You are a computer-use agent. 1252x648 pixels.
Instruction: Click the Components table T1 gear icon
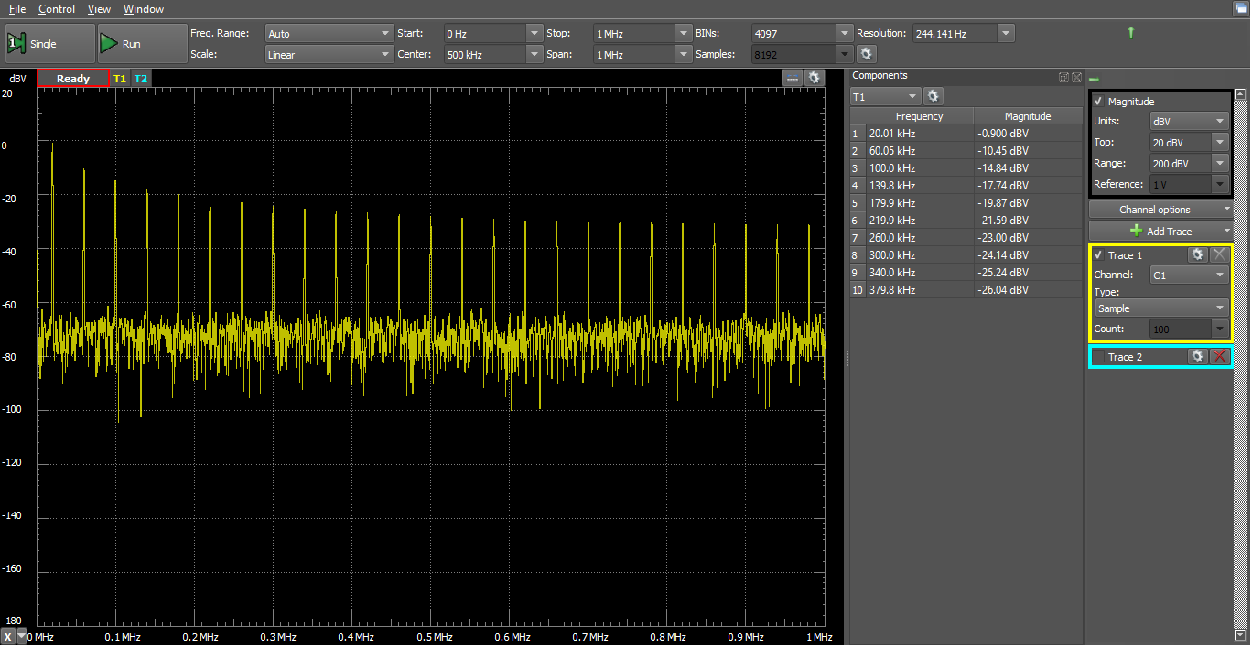point(933,96)
